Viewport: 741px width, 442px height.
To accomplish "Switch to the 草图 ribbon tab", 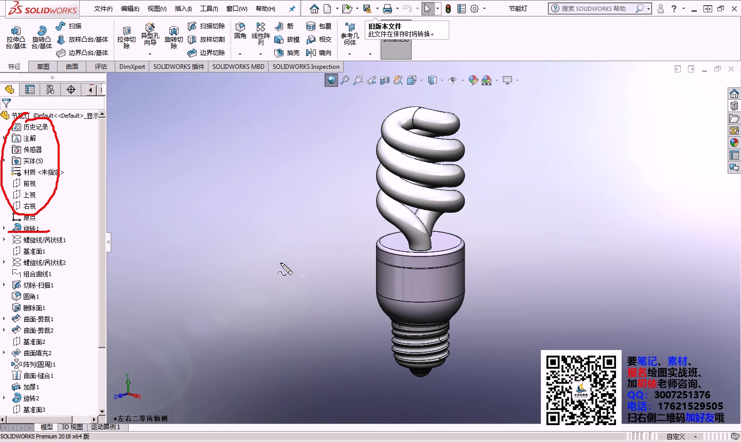I will (x=43, y=66).
